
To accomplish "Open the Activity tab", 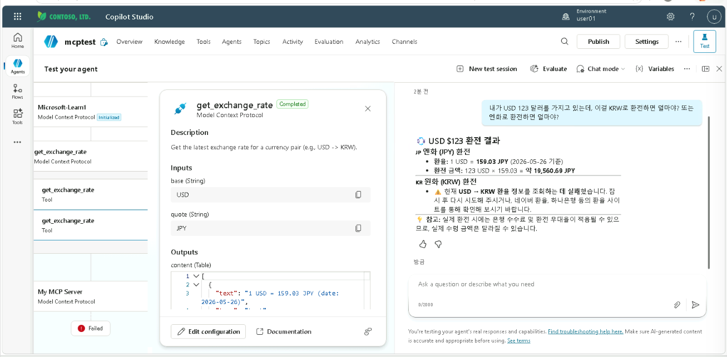I will 293,42.
